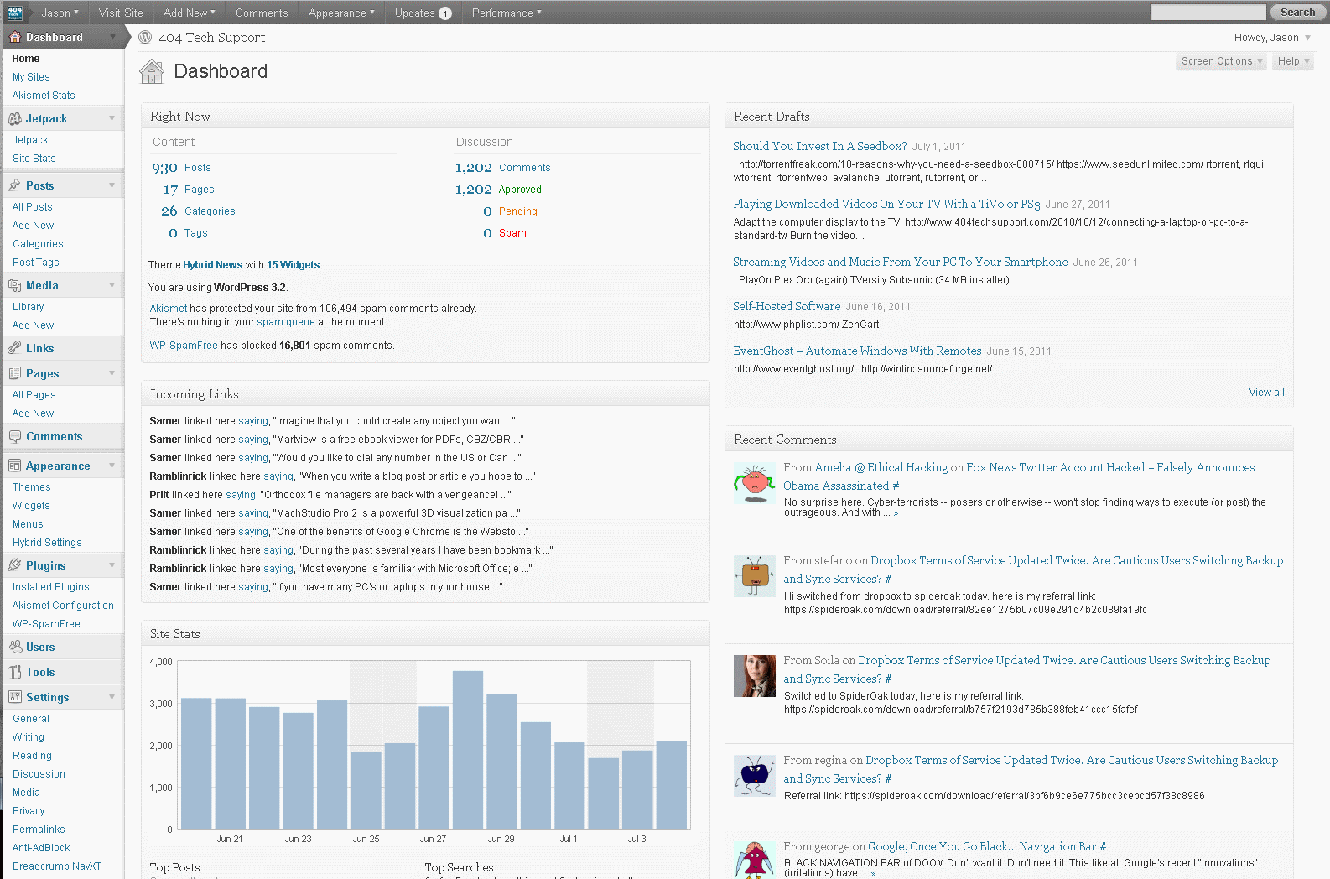Open the Howdy, Jason account dropdown
This screenshot has width=1330, height=879.
click(1272, 38)
